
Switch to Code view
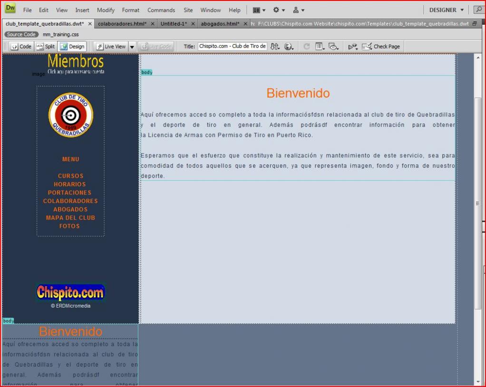pos(21,47)
